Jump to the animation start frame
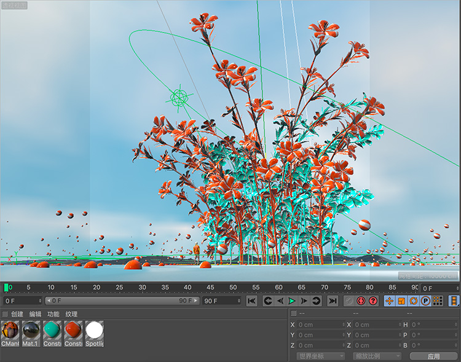This screenshot has height=362, width=461. point(251,301)
